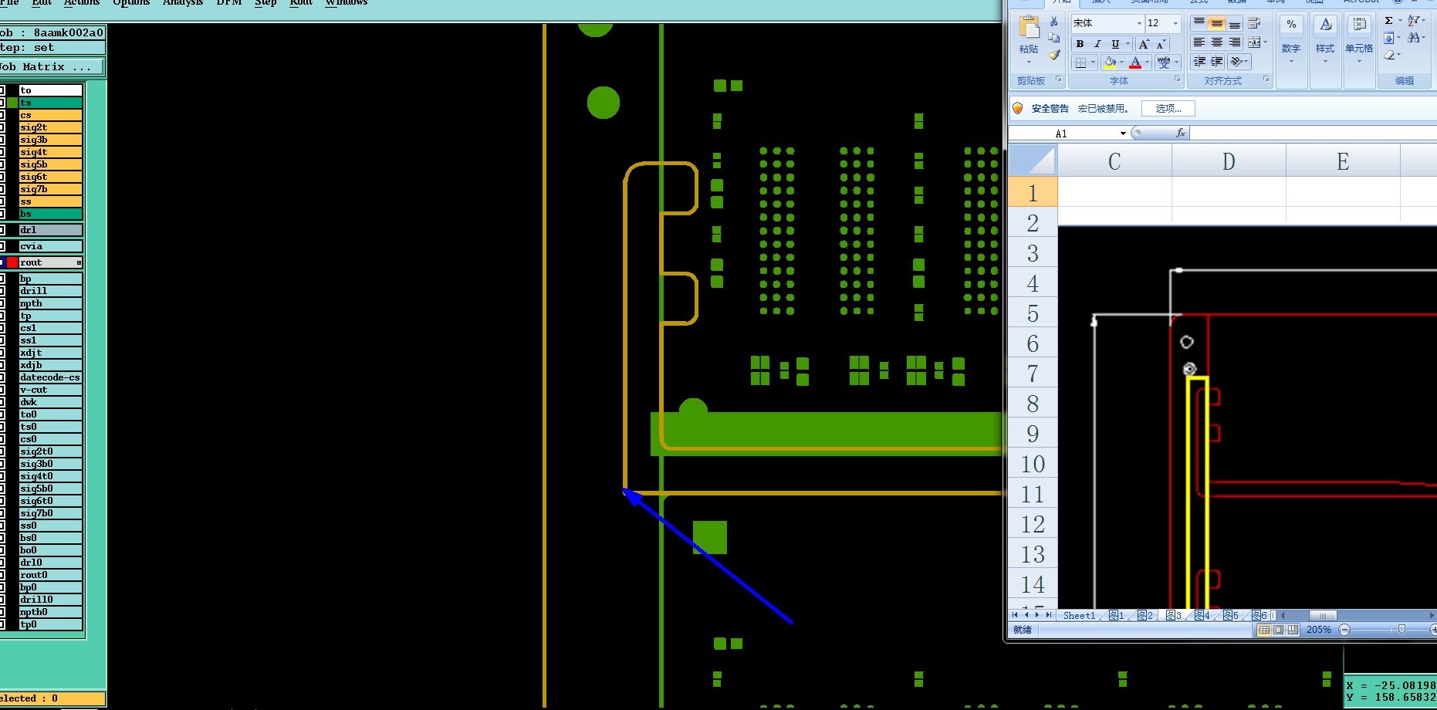This screenshot has width=1437, height=710.
Task: Switch to Page Break Preview button
Action: tap(1293, 630)
